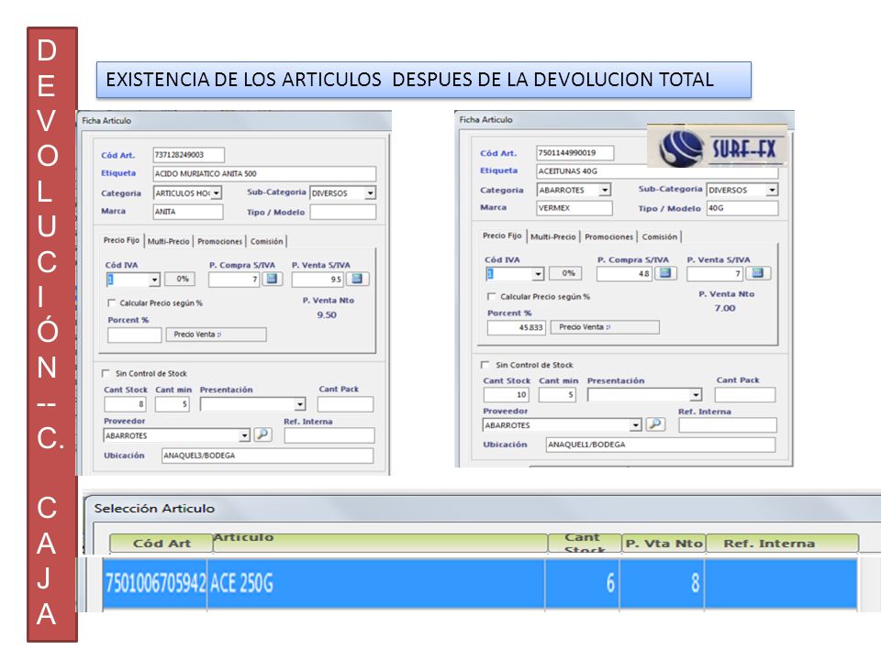Open Cód IVA dropdown in right Ficha

coord(539,274)
